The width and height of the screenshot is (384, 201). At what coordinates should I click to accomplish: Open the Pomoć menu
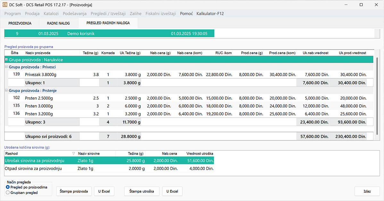(186, 14)
